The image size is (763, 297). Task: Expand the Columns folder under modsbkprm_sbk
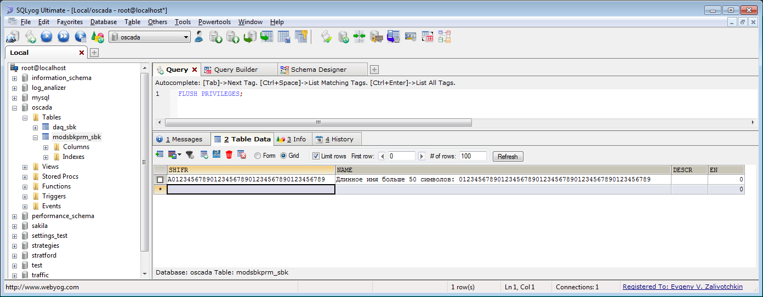coord(45,147)
